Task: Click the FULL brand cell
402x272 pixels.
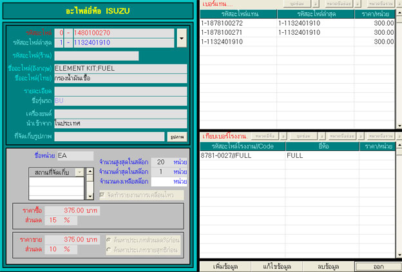Action: [x=322, y=155]
